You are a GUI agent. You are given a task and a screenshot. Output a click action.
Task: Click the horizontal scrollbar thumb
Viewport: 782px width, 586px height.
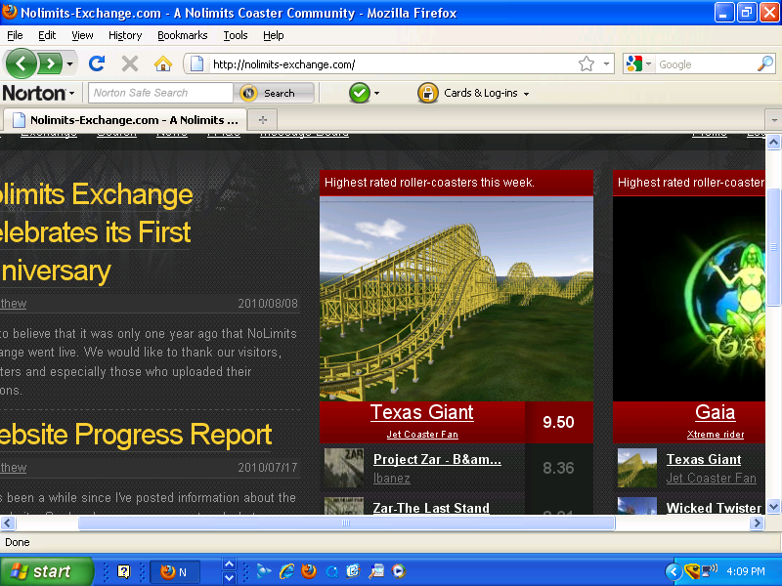tap(347, 523)
